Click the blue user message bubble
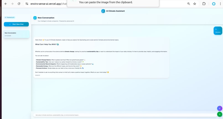This screenshot has height=119, width=223. [x=218, y=31]
